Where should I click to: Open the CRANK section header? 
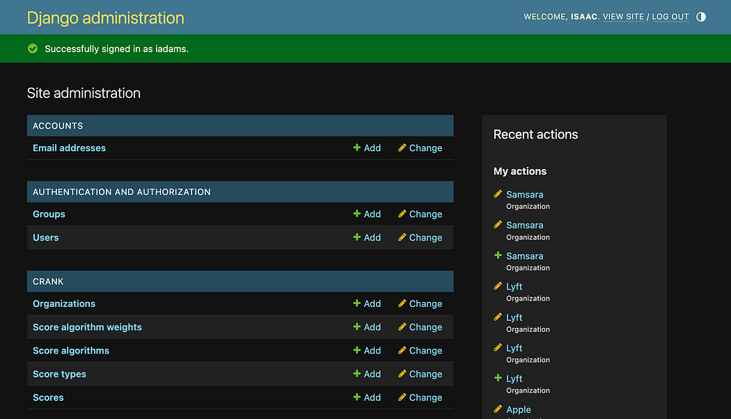pyautogui.click(x=48, y=281)
